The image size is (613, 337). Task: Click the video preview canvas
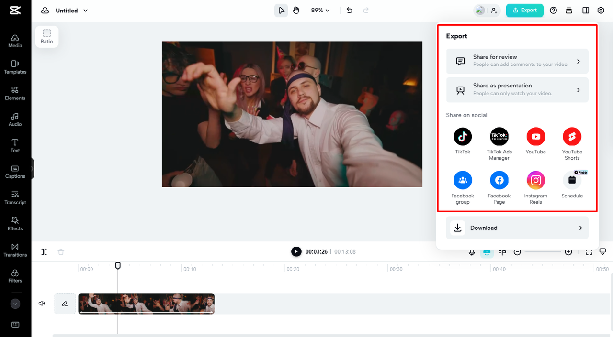(x=292, y=114)
